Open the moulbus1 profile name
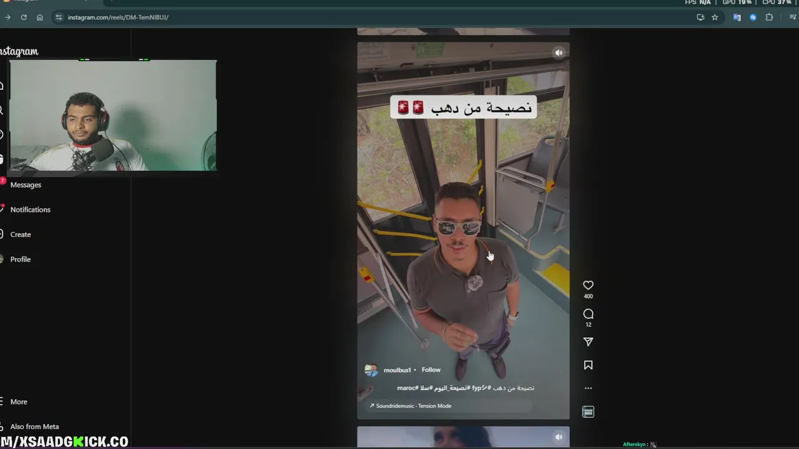Image resolution: width=799 pixels, height=449 pixels. pos(397,370)
